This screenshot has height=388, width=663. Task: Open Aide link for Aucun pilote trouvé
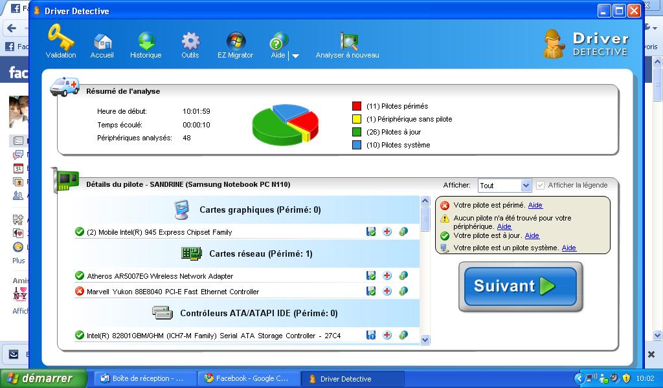pyautogui.click(x=504, y=226)
